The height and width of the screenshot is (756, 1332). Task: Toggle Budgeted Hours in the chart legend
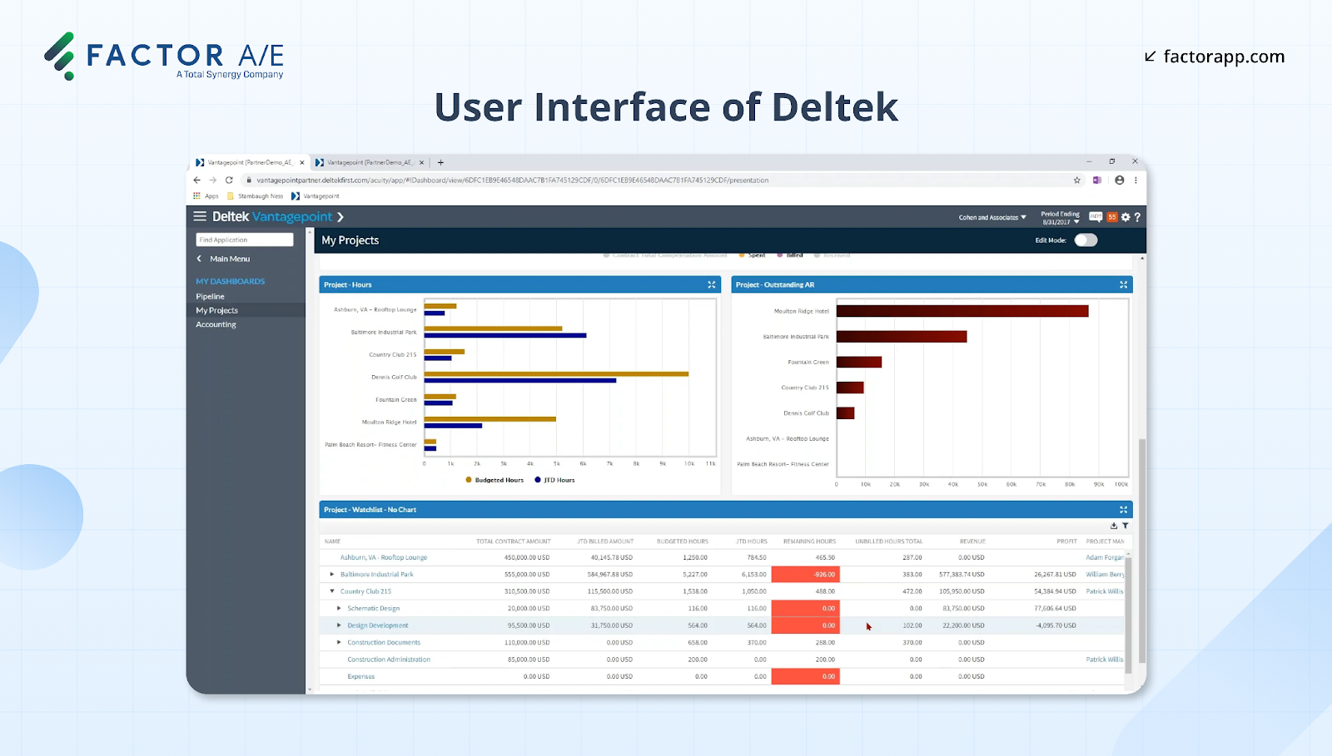coord(494,480)
